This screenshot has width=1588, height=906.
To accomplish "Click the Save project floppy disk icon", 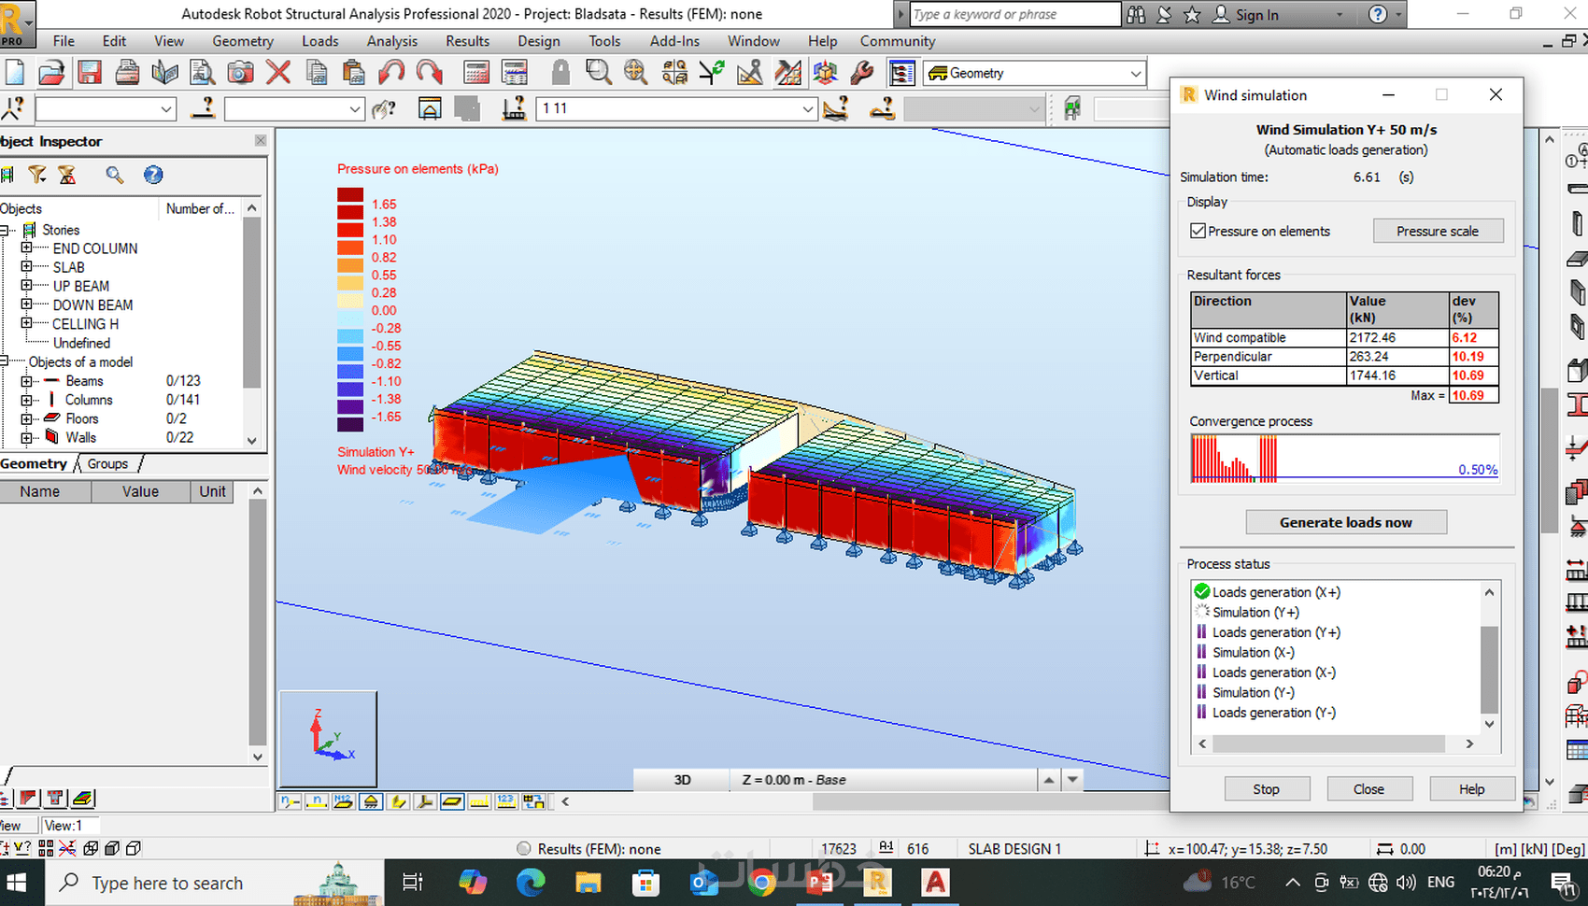I will (x=90, y=73).
